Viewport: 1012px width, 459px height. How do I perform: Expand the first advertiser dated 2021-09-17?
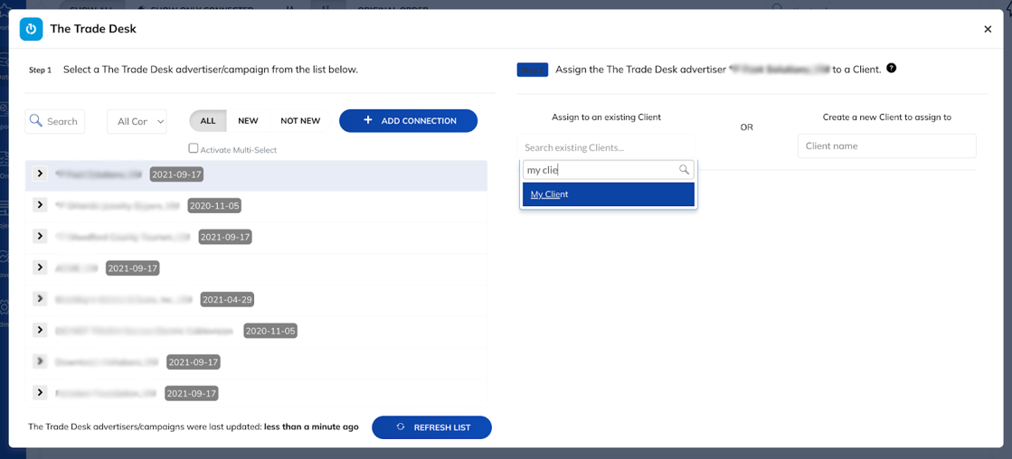tap(40, 173)
